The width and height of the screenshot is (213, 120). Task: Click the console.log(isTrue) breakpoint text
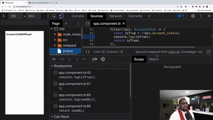tap(77, 77)
